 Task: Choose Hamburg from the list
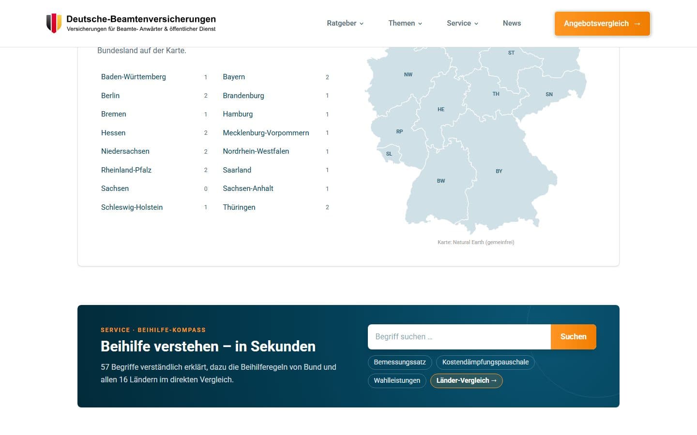(276, 114)
